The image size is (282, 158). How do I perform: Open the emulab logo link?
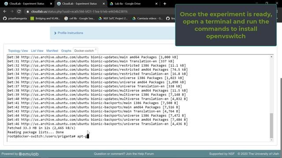click(29, 154)
